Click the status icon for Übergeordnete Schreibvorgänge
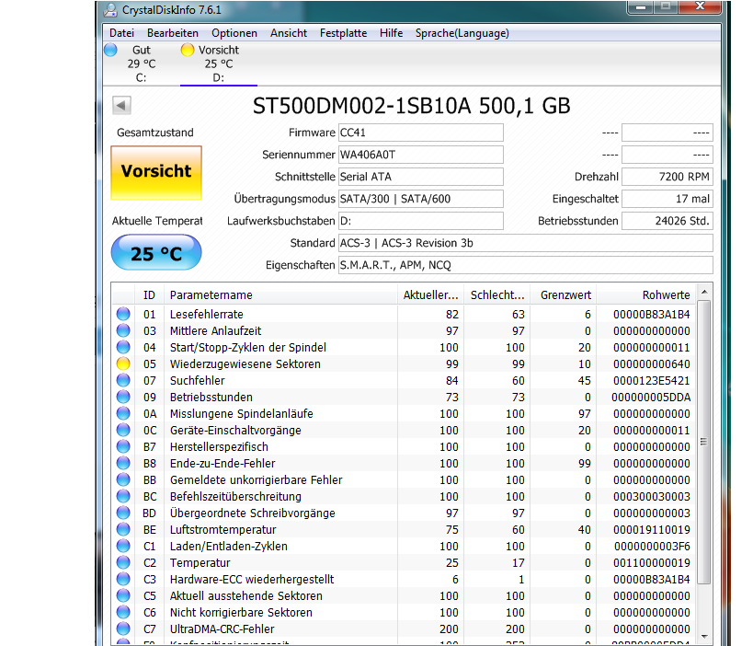The height and width of the screenshot is (646, 753). tap(123, 513)
